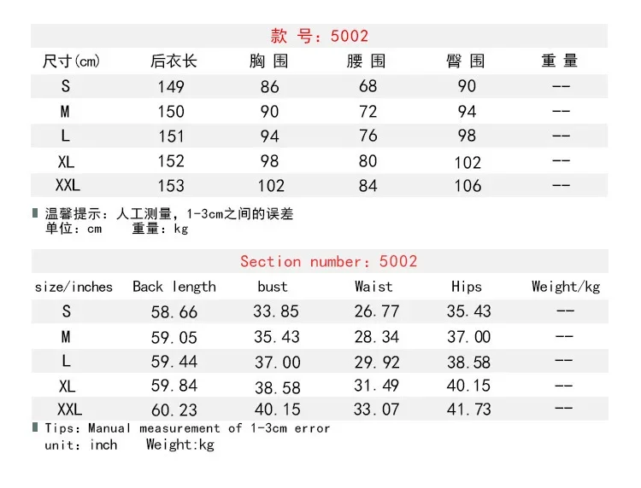This screenshot has width=641, height=488.
Task: Click the Back length column header
Action: pyautogui.click(x=174, y=287)
